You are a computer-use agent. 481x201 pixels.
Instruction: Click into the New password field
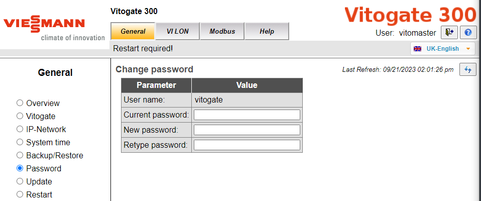[247, 130]
